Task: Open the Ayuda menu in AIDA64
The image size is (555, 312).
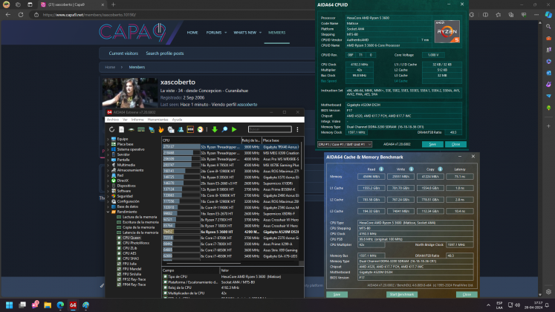Action: pos(177,120)
